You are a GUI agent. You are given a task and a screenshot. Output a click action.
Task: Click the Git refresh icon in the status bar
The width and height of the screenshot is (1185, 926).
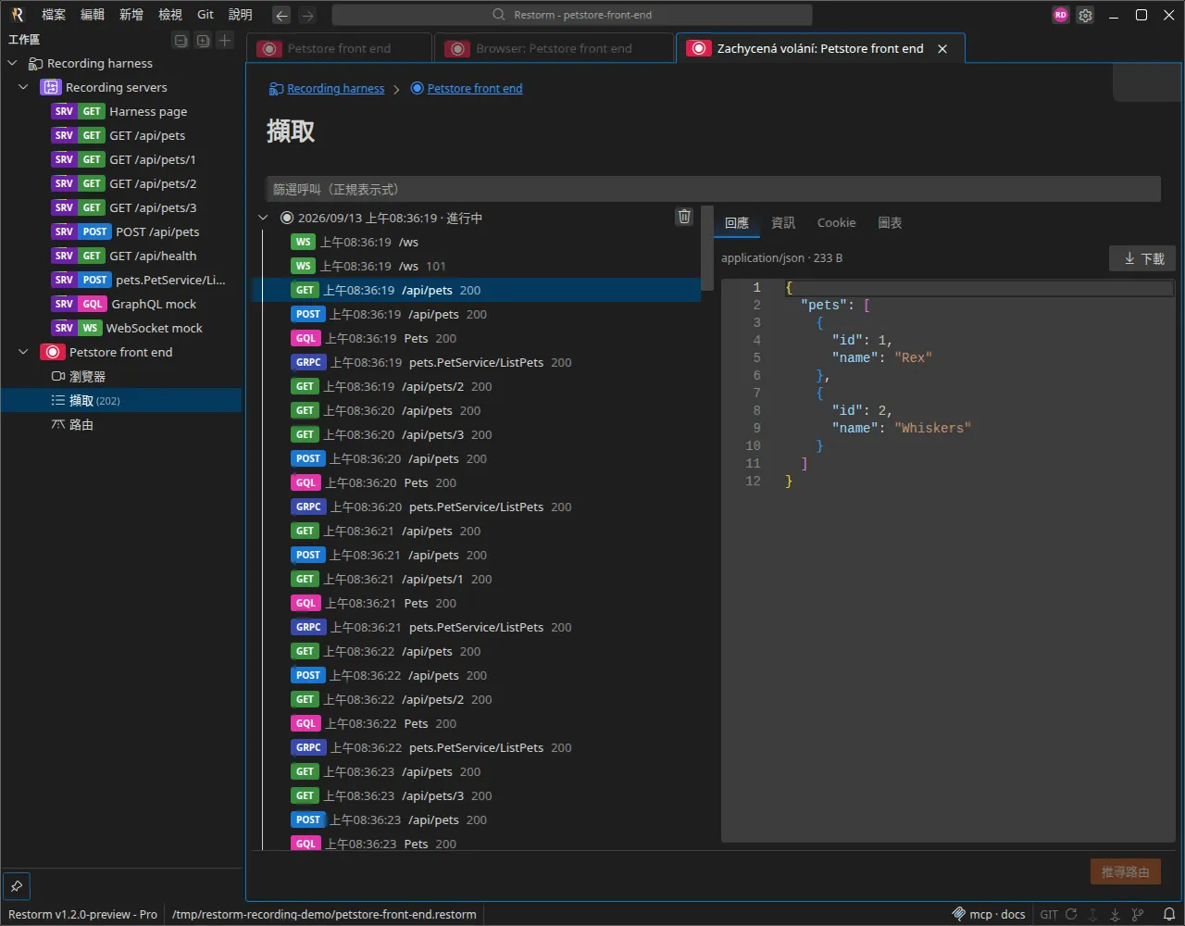coord(1071,914)
